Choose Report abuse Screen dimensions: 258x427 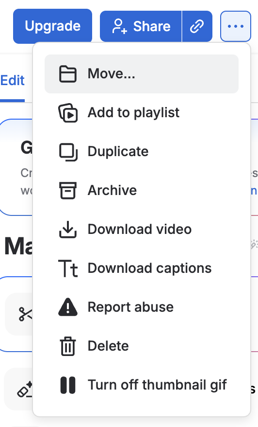[142, 307]
